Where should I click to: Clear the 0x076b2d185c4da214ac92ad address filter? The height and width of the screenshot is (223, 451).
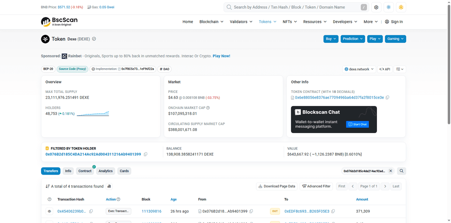(390, 171)
